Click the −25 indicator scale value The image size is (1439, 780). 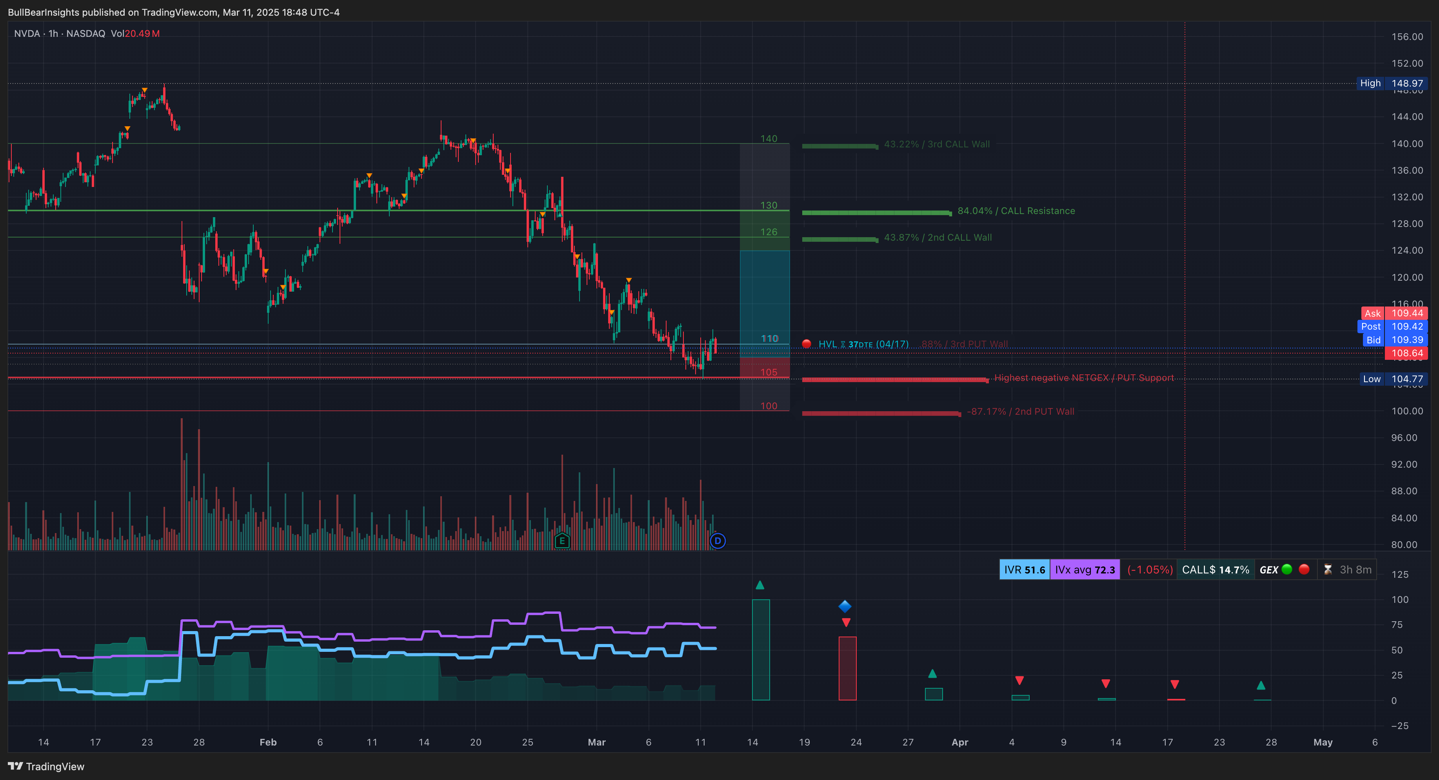pyautogui.click(x=1400, y=726)
